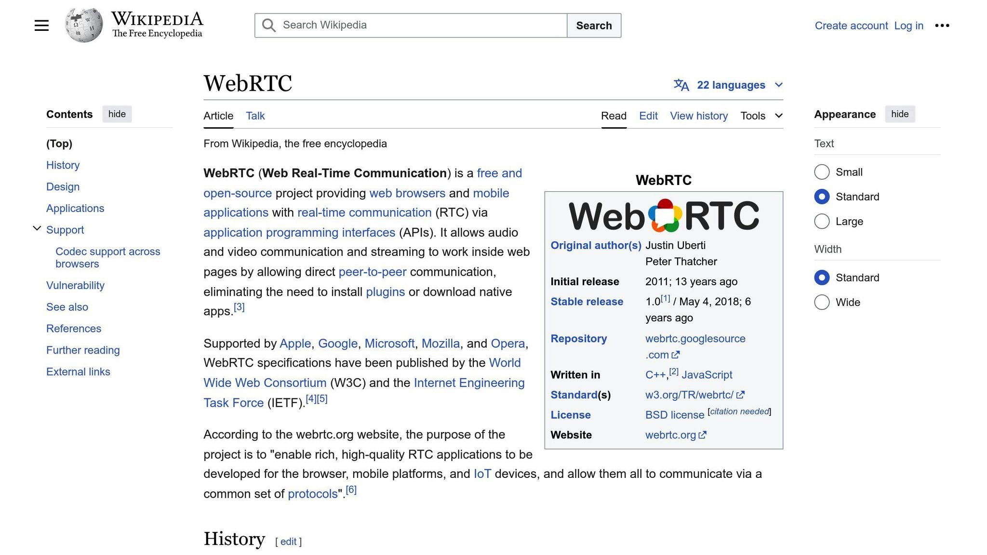The image size is (987, 555).
Task: Select Small text size
Action: [822, 172]
